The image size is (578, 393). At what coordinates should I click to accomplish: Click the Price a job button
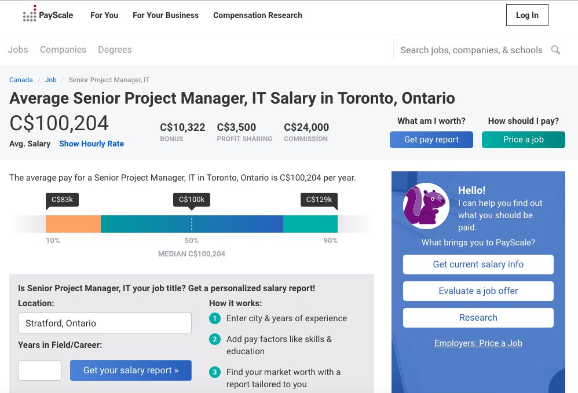pos(523,139)
